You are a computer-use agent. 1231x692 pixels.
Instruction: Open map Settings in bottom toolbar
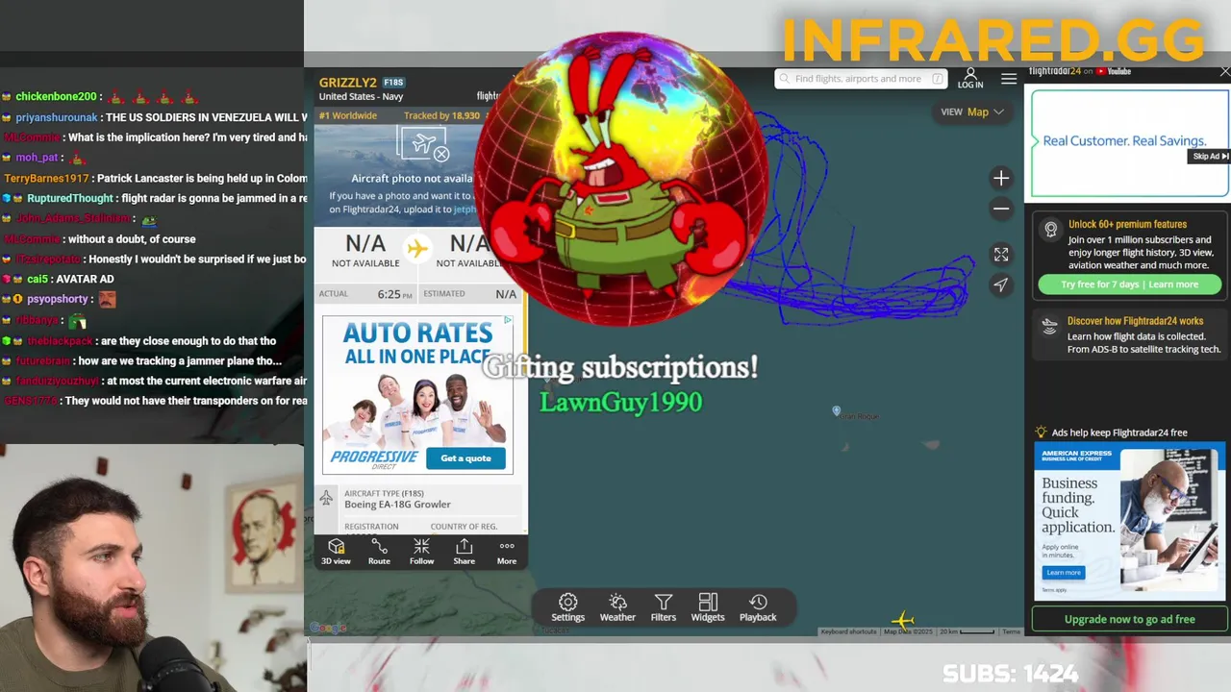coord(567,607)
